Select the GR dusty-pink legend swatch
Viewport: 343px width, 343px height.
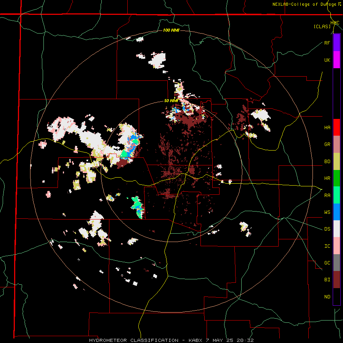pos(337,144)
